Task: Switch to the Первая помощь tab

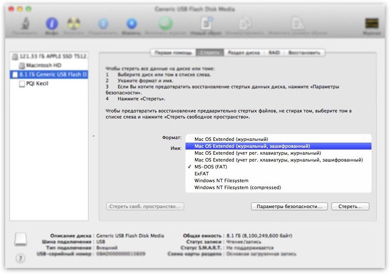Action: tap(173, 53)
